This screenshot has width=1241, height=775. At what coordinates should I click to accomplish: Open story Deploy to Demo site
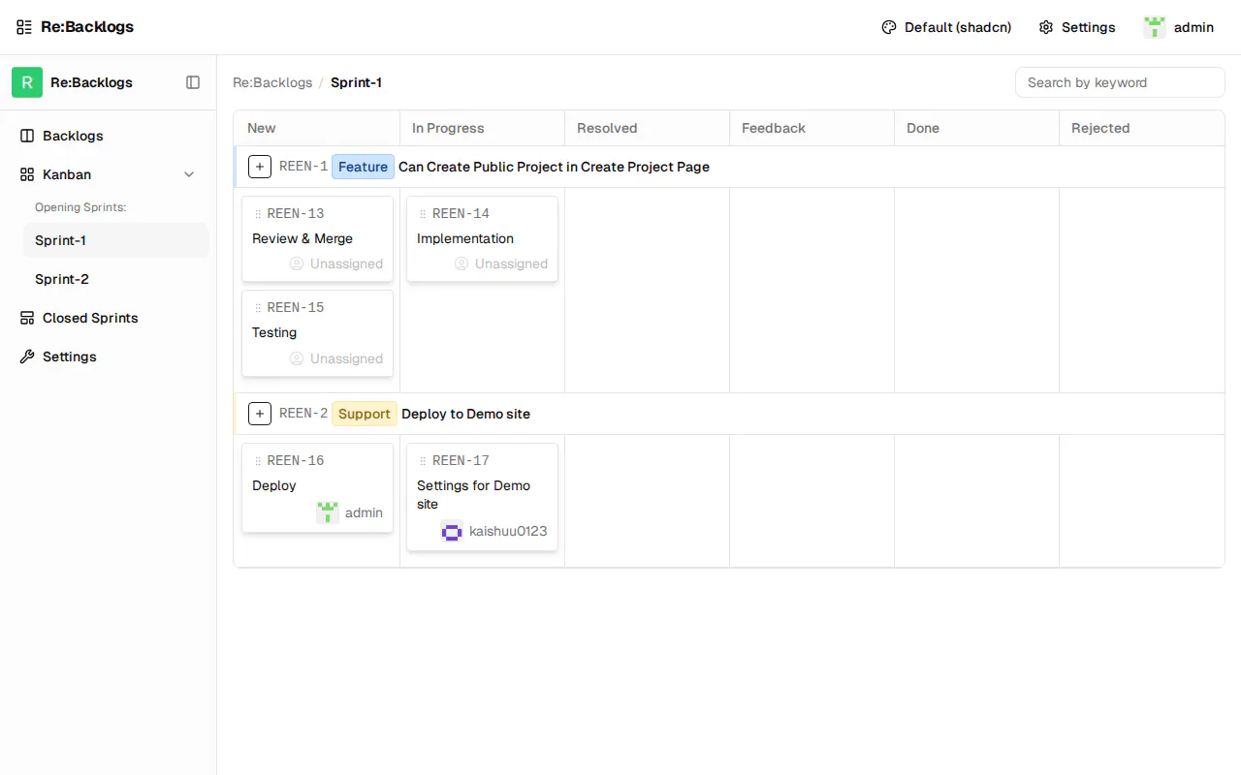point(465,414)
